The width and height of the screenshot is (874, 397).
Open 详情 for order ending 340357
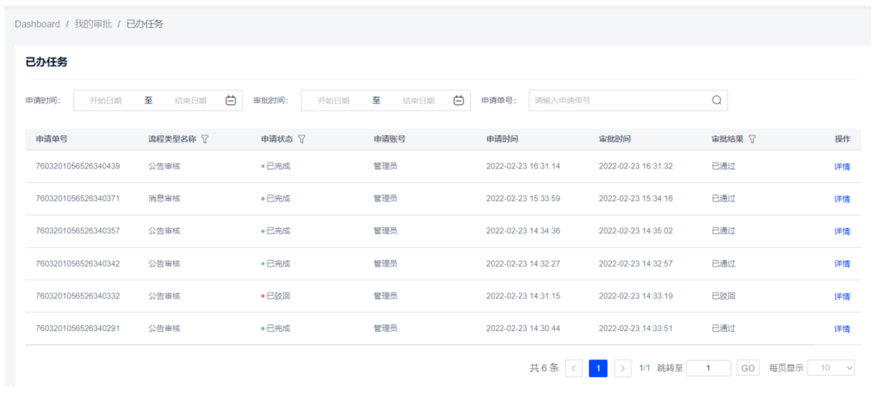[842, 231]
